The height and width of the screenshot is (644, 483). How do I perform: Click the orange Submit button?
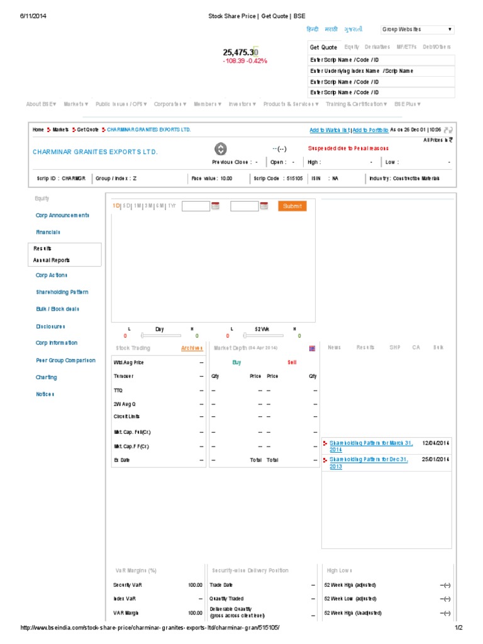coord(292,206)
